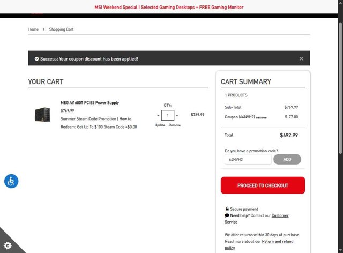Select the $692.99 total amount
This screenshot has height=253, width=343.
(289, 135)
